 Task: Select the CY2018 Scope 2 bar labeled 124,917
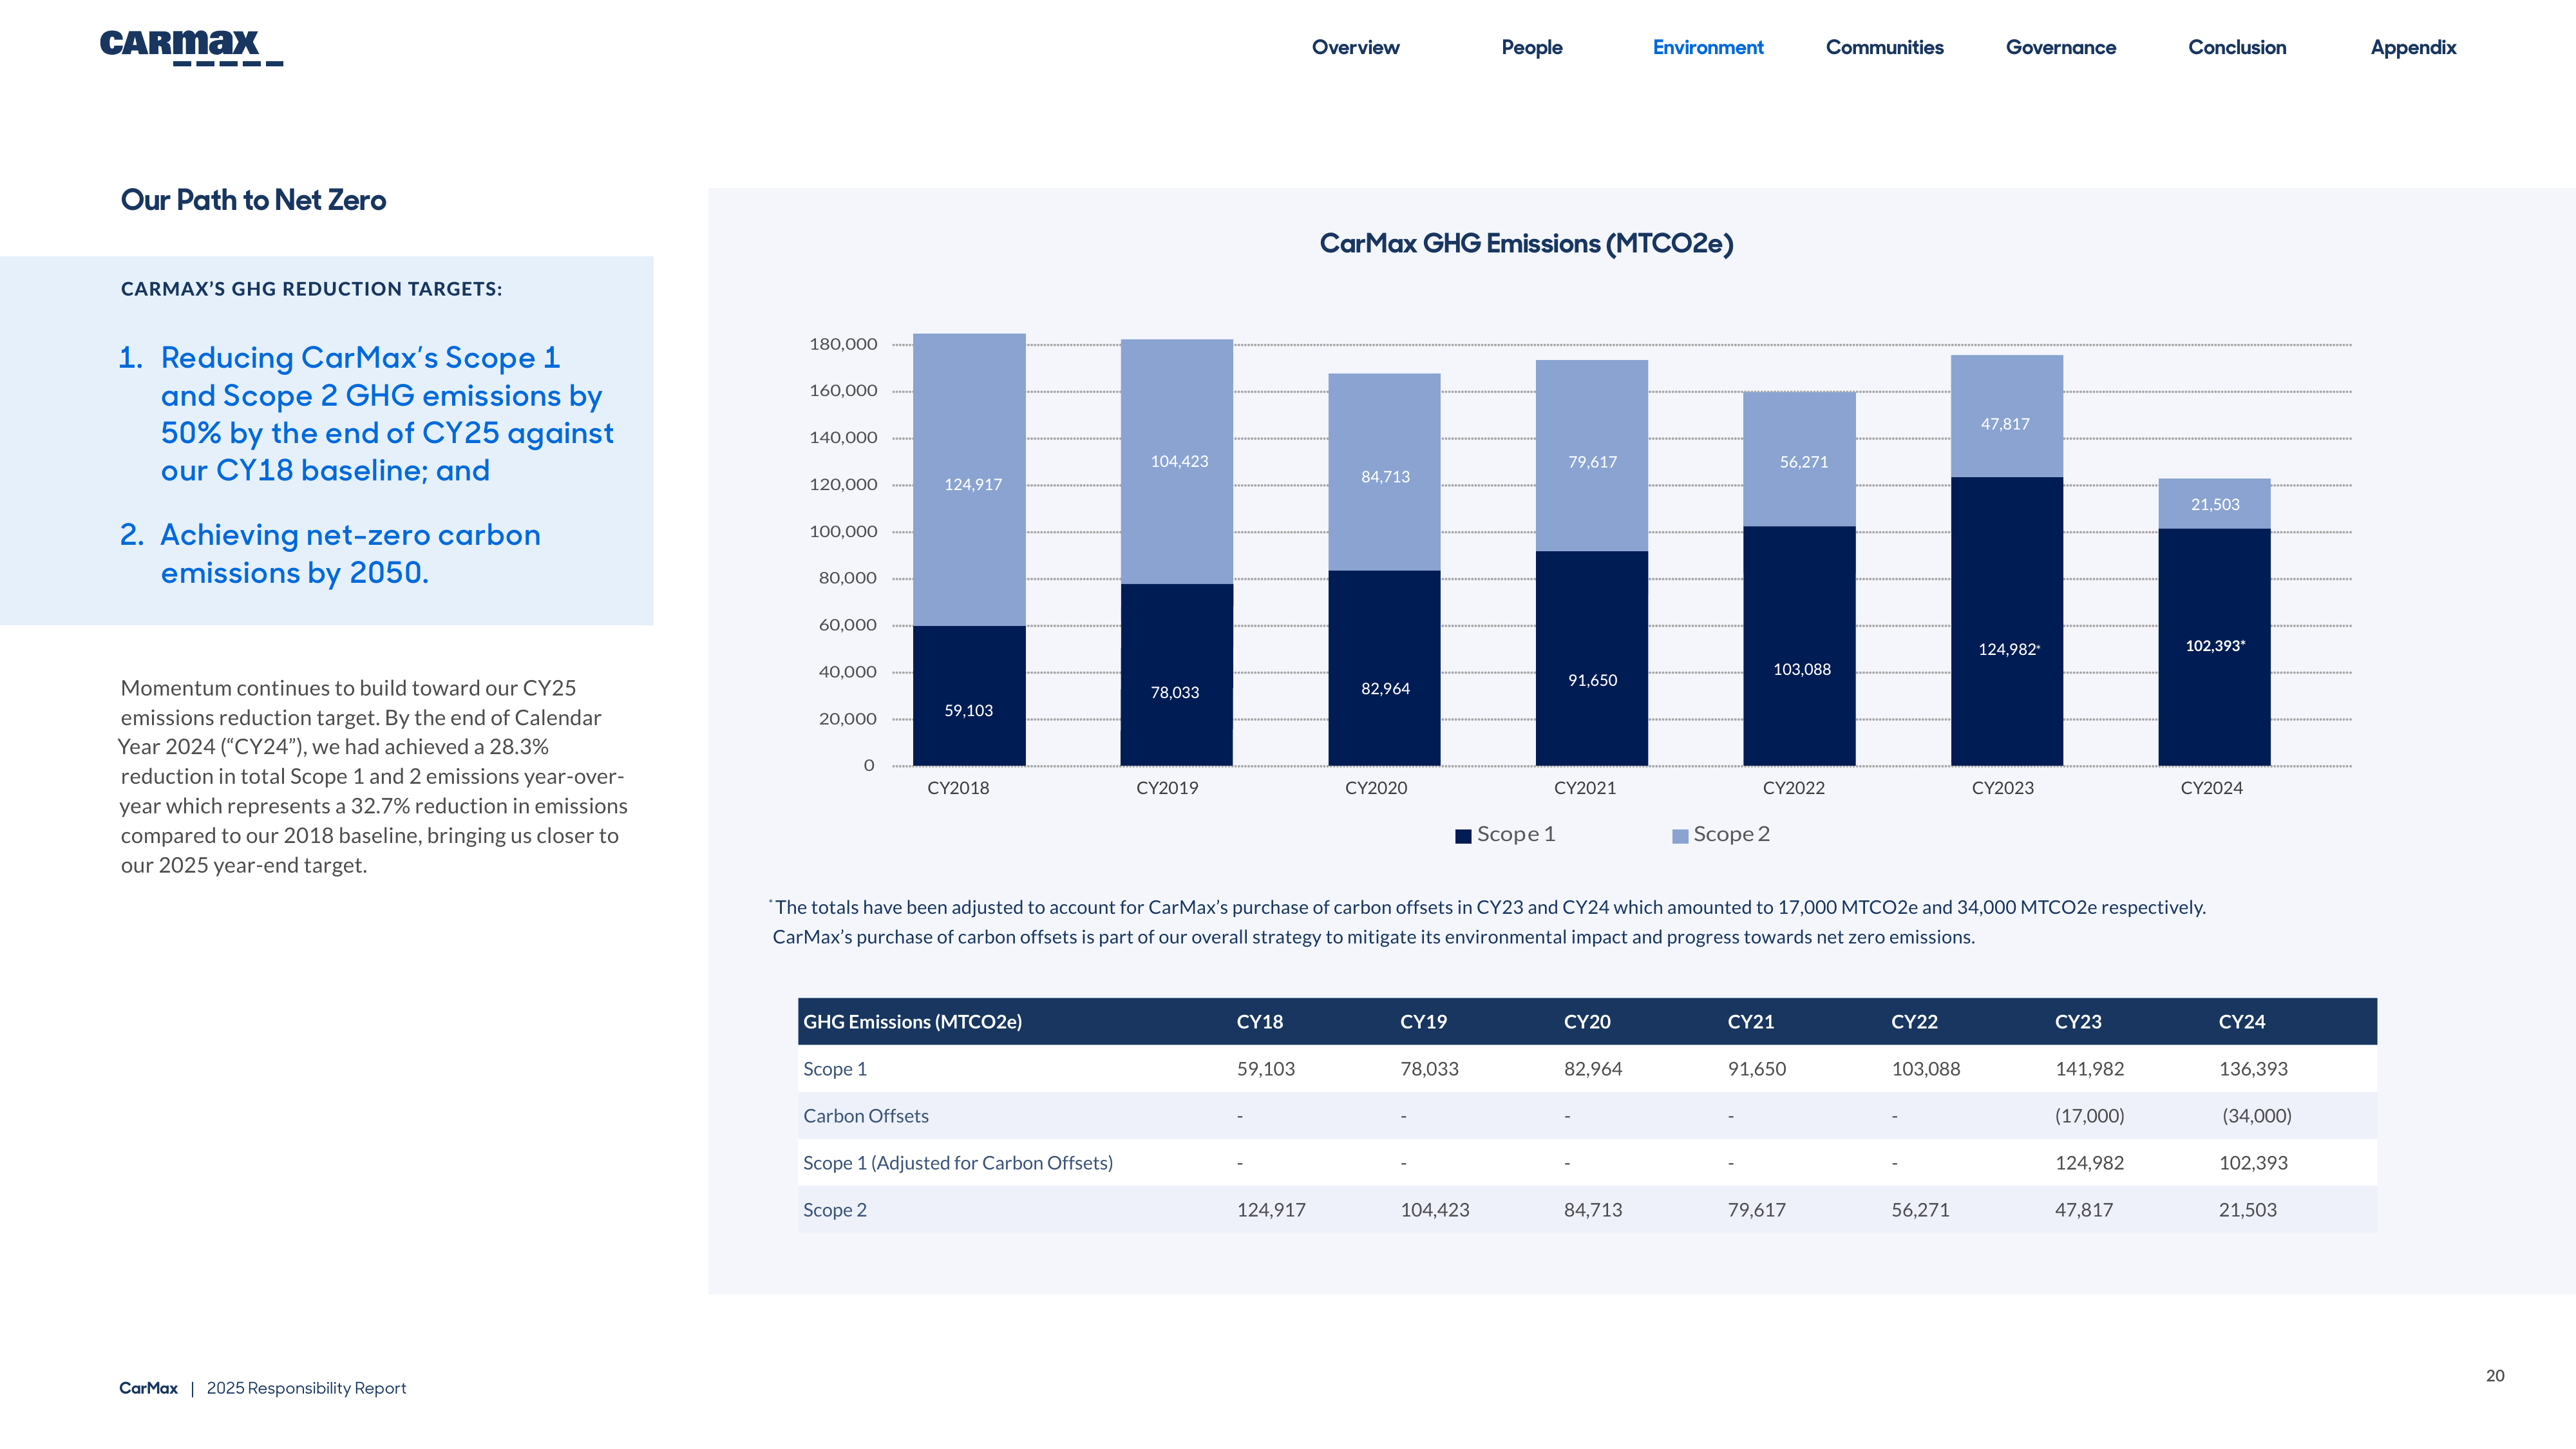(x=969, y=480)
